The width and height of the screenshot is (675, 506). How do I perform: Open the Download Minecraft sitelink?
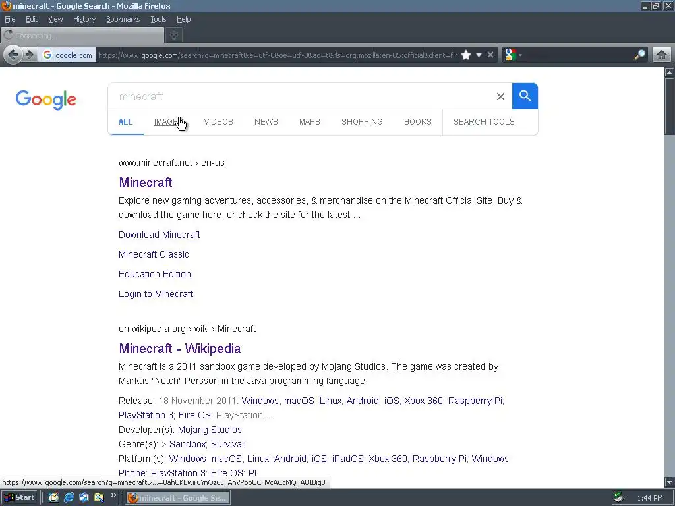pos(160,235)
